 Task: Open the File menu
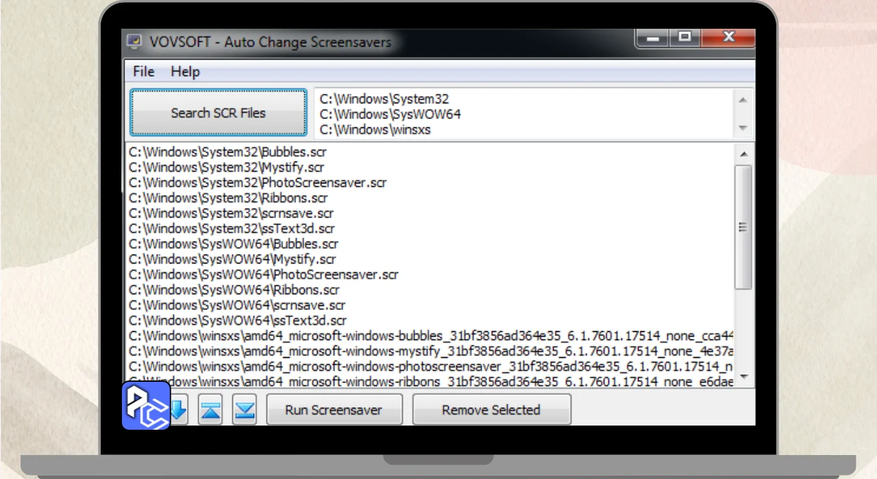coord(144,71)
